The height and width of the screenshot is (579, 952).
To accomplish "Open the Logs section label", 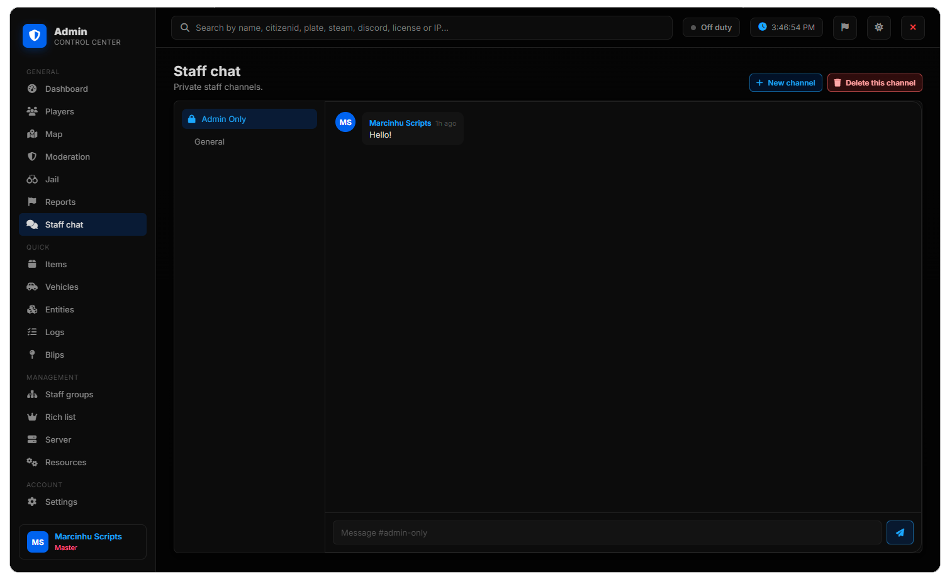I will pyautogui.click(x=55, y=332).
